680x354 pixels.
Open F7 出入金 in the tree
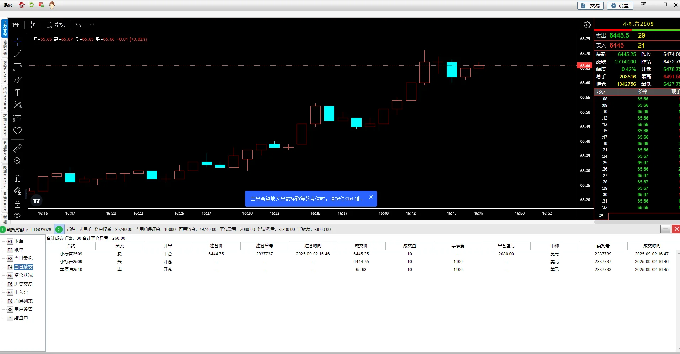tap(17, 292)
